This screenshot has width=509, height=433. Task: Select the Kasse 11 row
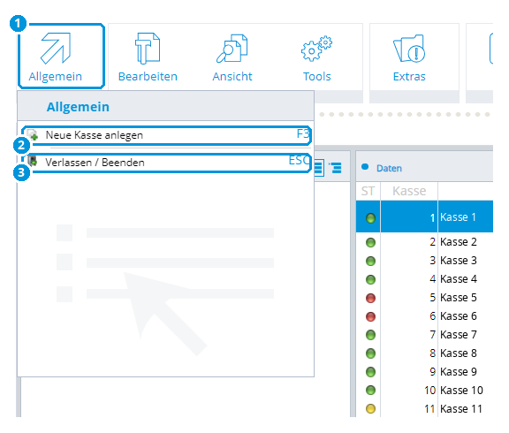[x=424, y=408]
